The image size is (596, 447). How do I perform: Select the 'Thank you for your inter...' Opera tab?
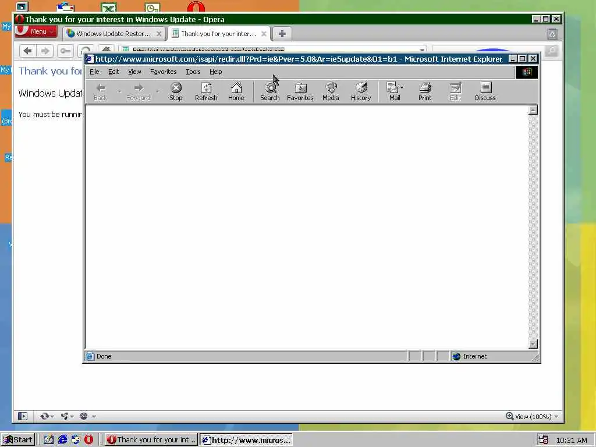219,34
